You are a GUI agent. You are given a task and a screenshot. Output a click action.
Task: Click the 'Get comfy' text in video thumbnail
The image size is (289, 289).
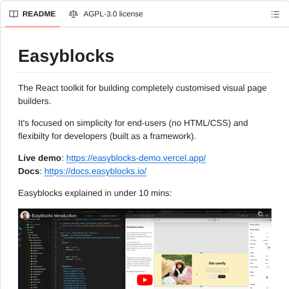(217, 263)
